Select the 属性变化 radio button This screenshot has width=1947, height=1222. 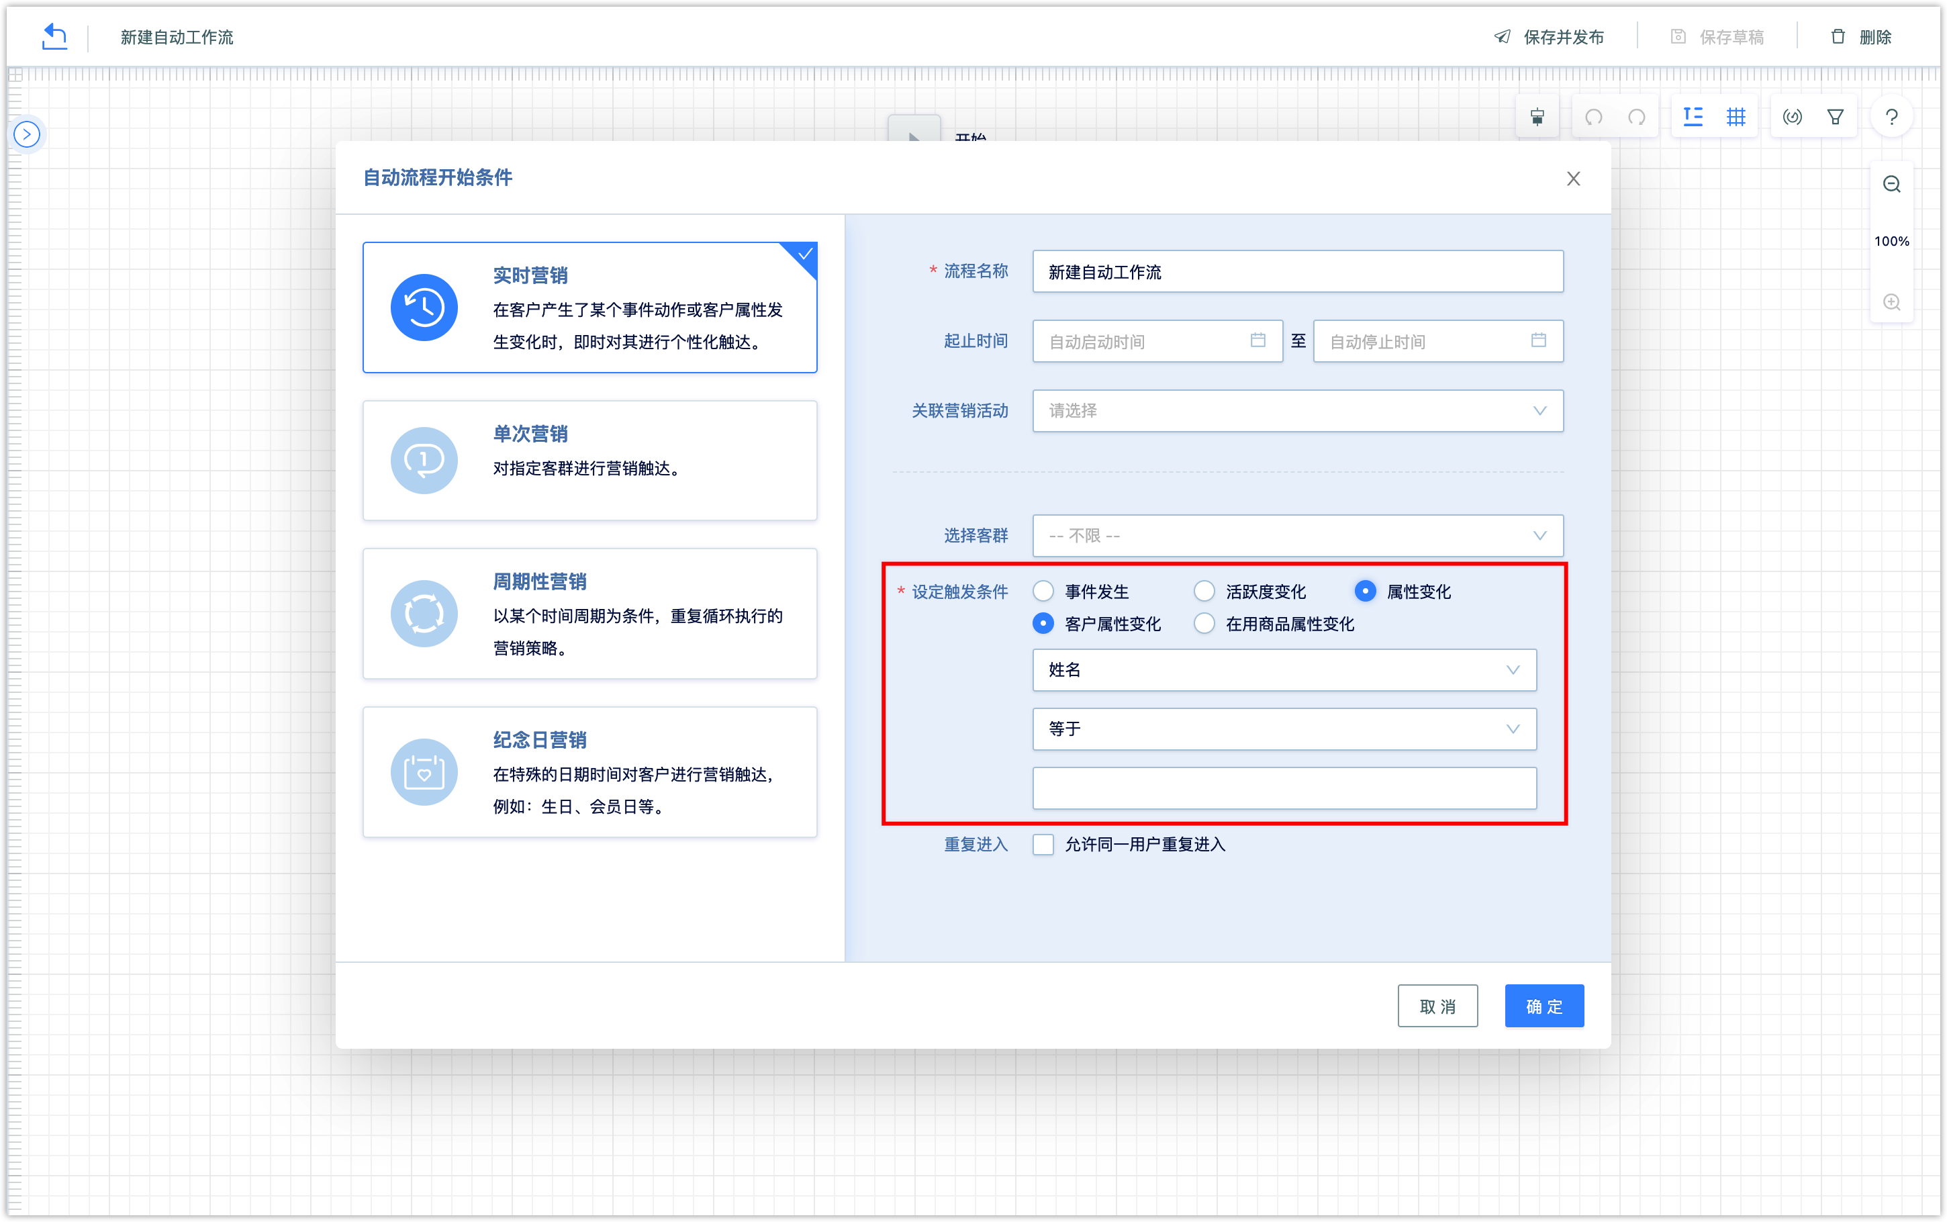click(1364, 592)
